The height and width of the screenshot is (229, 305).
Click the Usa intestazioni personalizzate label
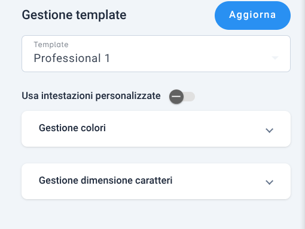point(91,96)
